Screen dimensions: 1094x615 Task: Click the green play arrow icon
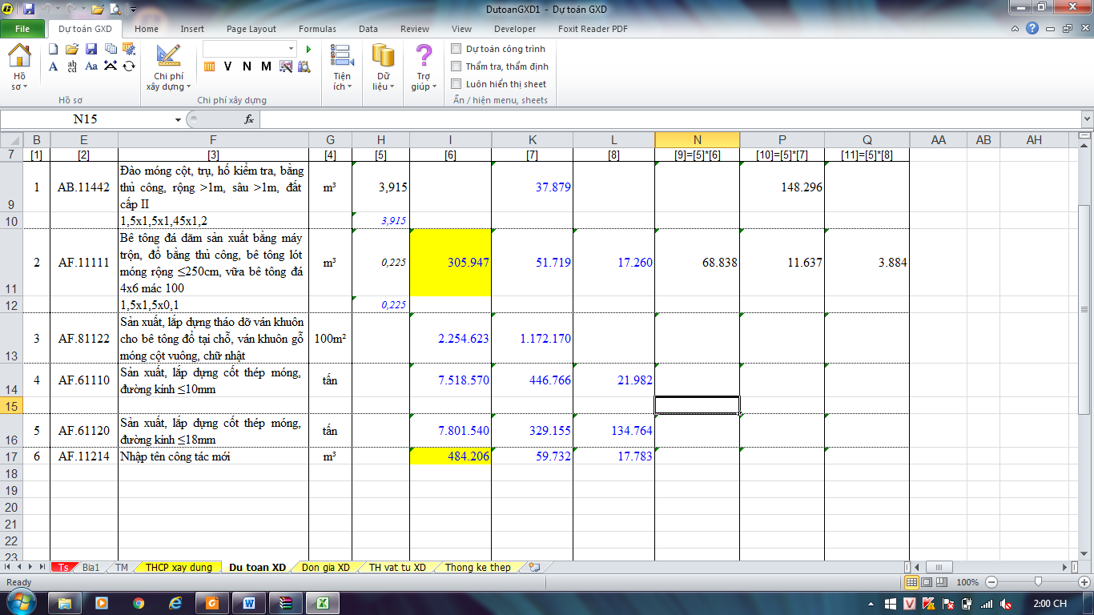(308, 50)
